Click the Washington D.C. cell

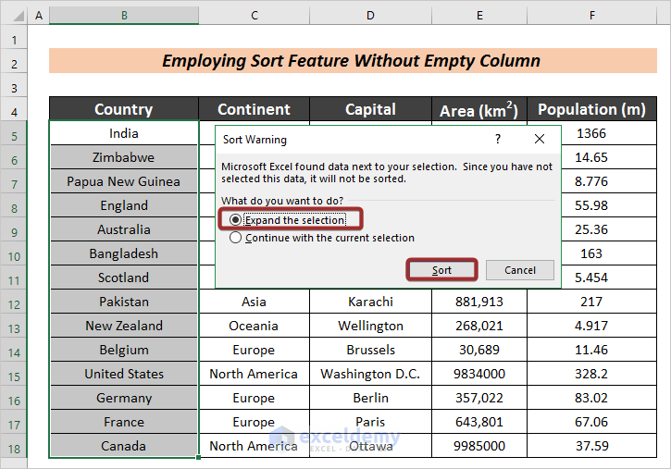[370, 374]
